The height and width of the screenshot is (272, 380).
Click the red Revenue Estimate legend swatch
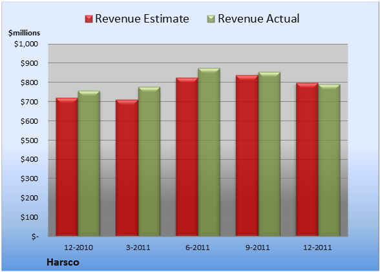pyautogui.click(x=89, y=19)
